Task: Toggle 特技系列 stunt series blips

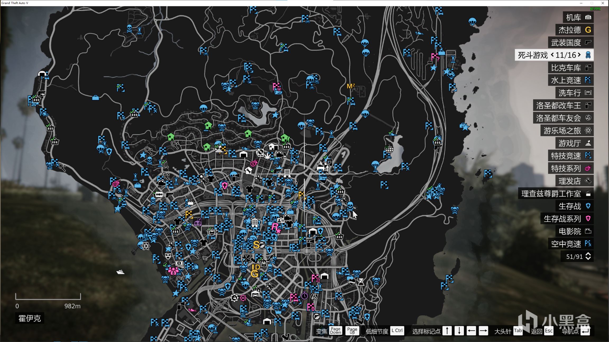Action: point(571,168)
